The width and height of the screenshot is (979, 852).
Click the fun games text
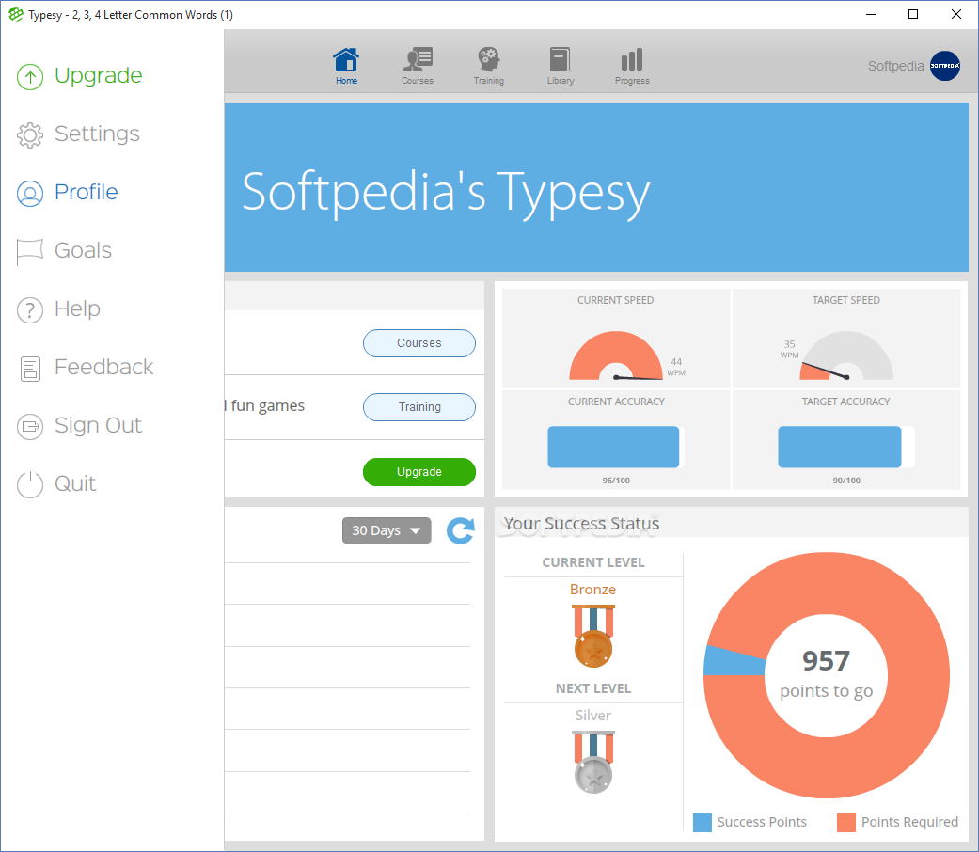[x=268, y=405]
